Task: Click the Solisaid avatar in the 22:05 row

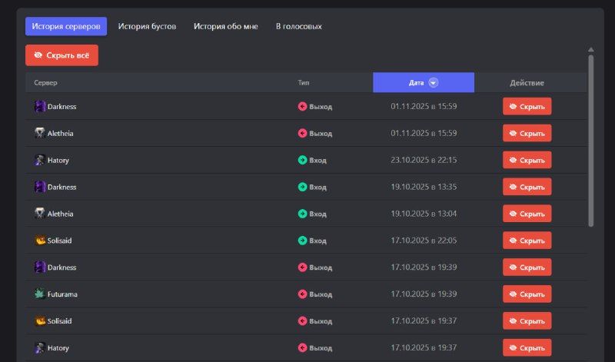Action: [x=40, y=241]
